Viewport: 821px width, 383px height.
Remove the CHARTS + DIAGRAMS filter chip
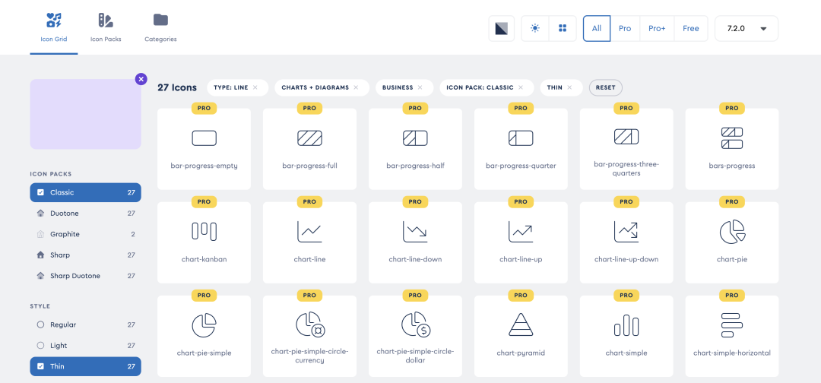(356, 88)
